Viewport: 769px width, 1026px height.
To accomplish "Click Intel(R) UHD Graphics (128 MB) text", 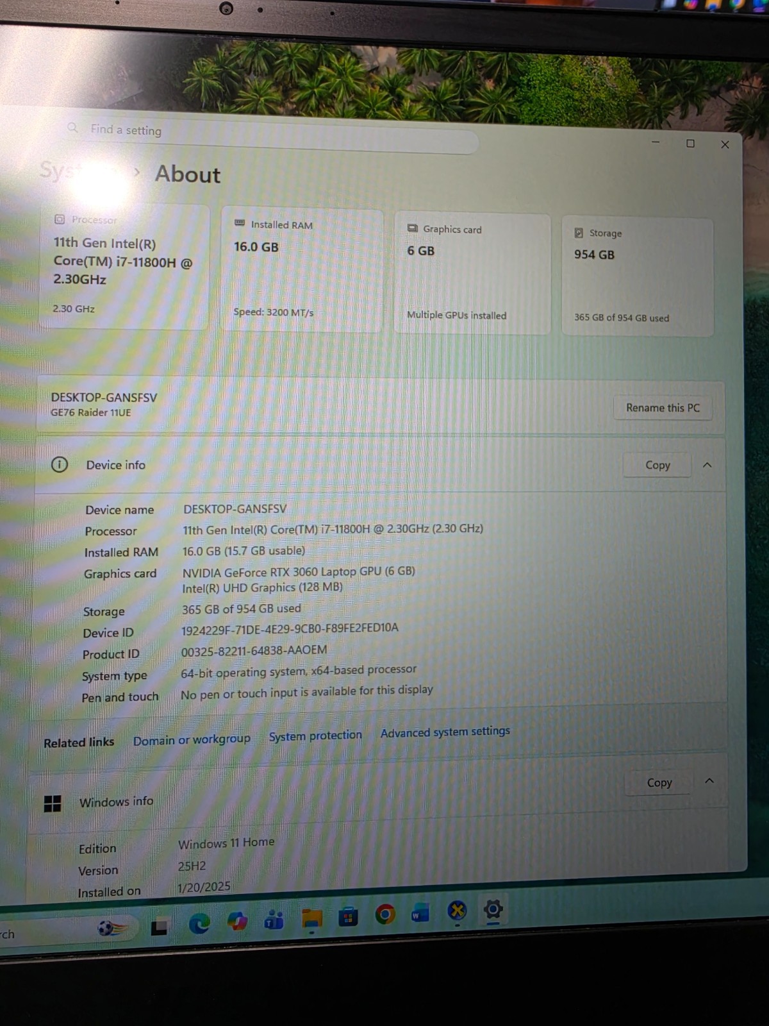I will [262, 587].
